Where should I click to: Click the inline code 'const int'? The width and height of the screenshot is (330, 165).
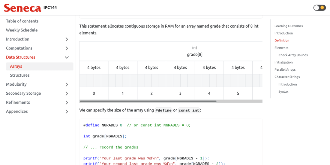coord(189,110)
